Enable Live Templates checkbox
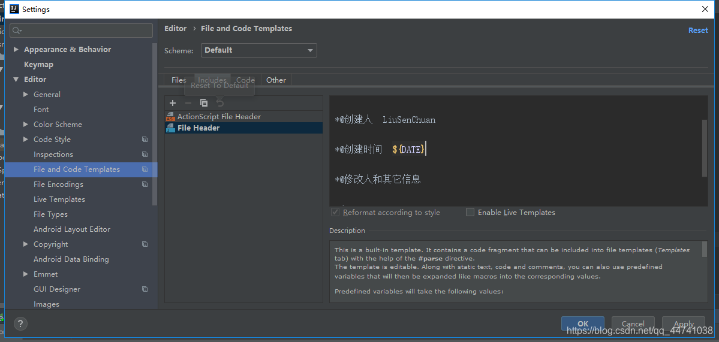The width and height of the screenshot is (719, 342). (470, 213)
